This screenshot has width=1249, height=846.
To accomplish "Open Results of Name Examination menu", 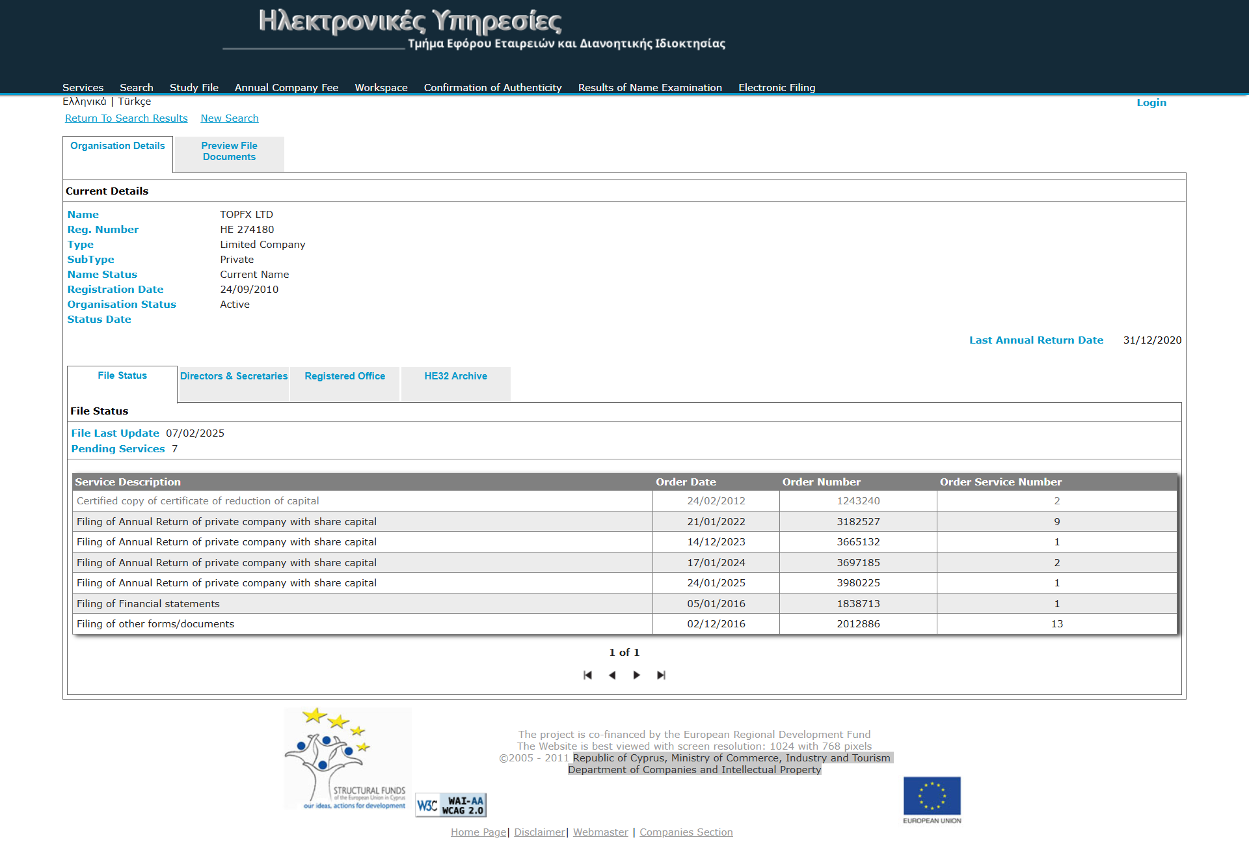I will [650, 87].
